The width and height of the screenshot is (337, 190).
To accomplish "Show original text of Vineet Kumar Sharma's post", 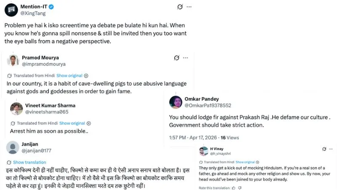I will [x=72, y=123].
